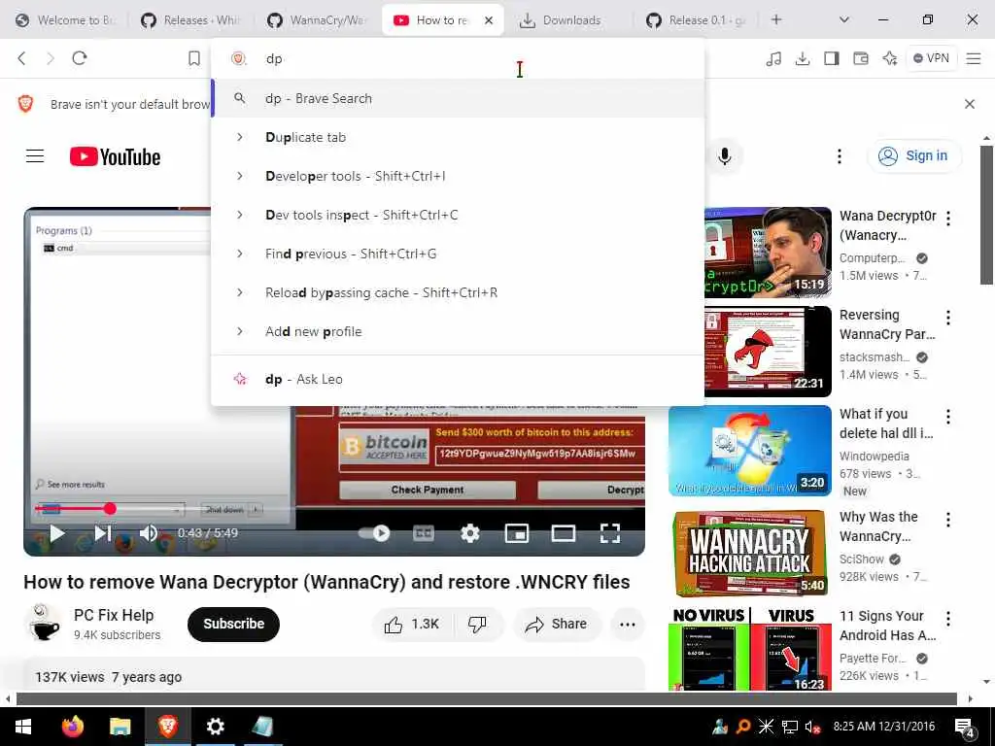
Task: Switch to theater mode icon
Action: pyautogui.click(x=564, y=533)
